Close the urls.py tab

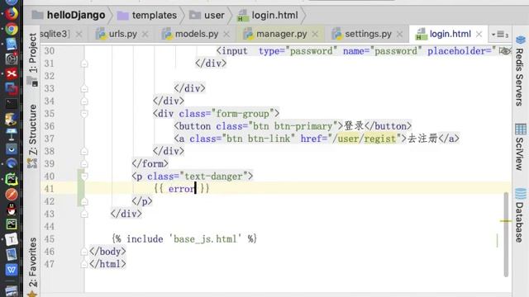pyautogui.click(x=145, y=35)
